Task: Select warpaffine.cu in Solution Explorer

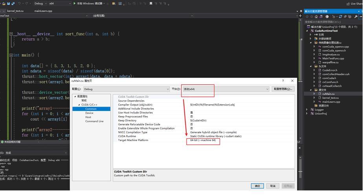Action: click(330, 62)
